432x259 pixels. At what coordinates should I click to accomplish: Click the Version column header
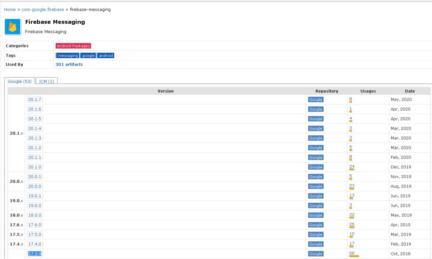coord(166,91)
